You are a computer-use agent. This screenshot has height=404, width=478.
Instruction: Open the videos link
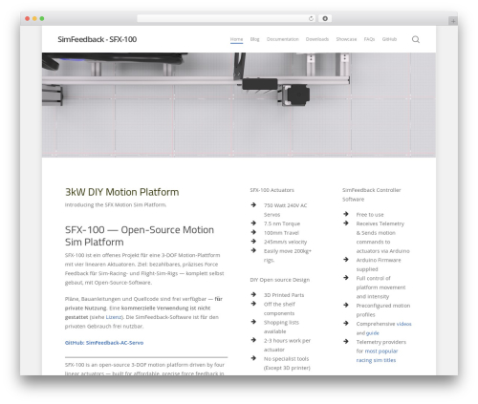click(x=403, y=324)
